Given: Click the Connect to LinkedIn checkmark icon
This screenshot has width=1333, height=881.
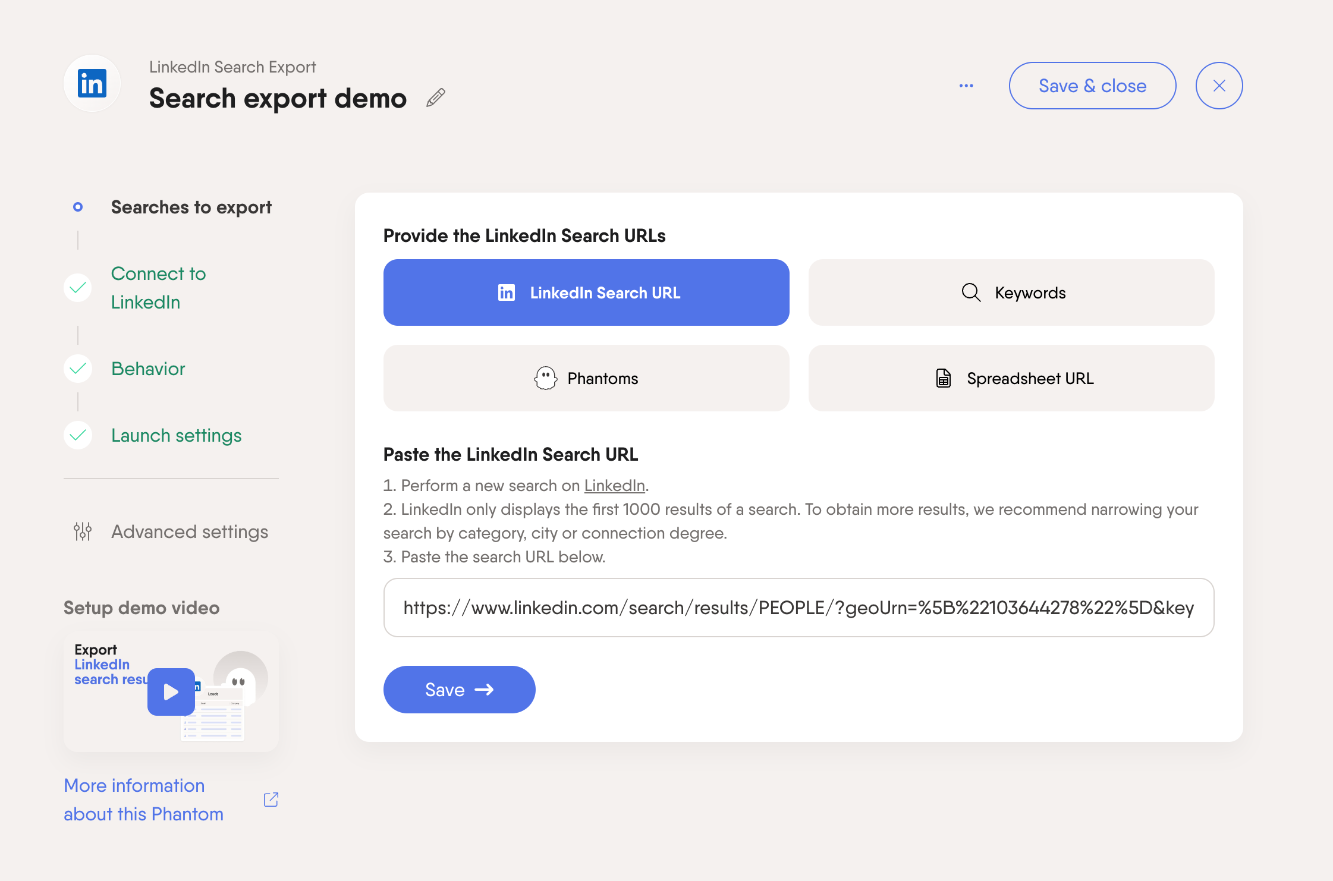Looking at the screenshot, I should [x=78, y=288].
